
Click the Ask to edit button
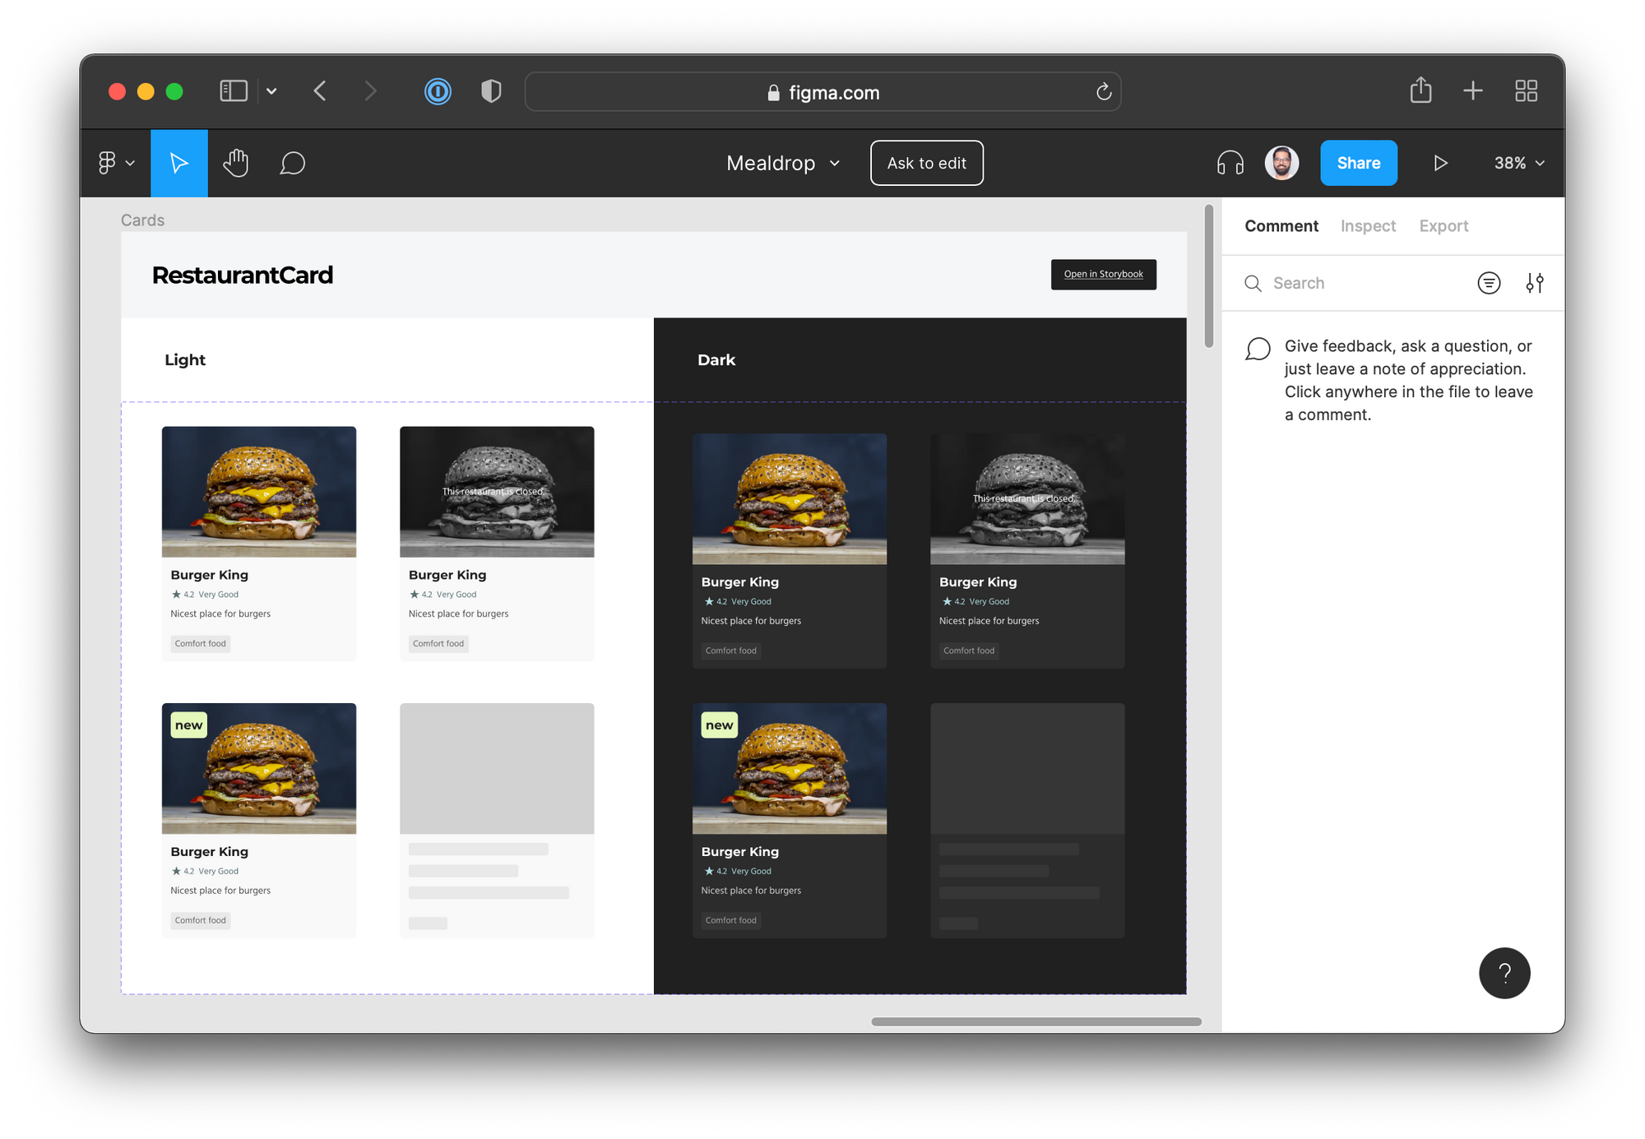[926, 163]
